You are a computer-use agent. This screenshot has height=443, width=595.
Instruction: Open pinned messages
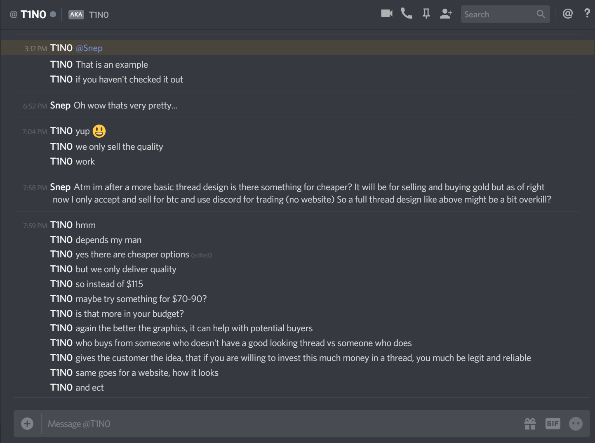tap(426, 14)
